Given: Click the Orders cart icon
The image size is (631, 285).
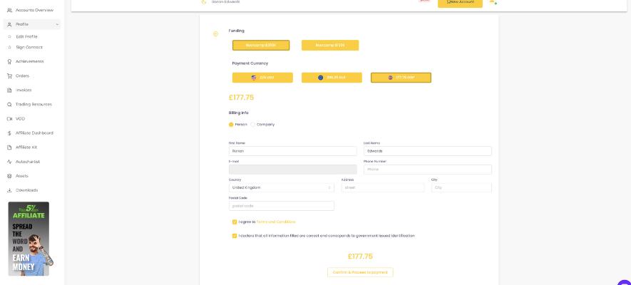Looking at the screenshot, I should pos(9,76).
